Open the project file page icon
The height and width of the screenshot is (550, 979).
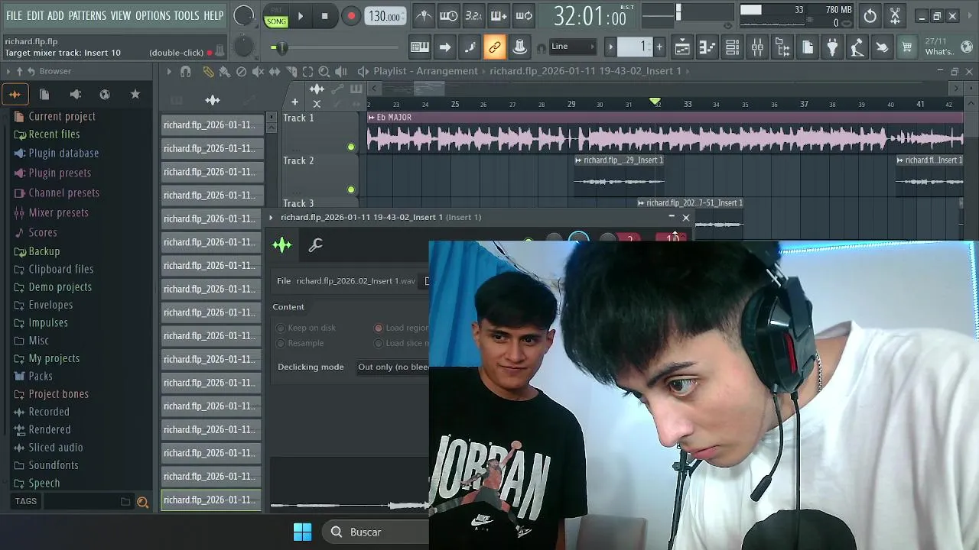coord(808,47)
